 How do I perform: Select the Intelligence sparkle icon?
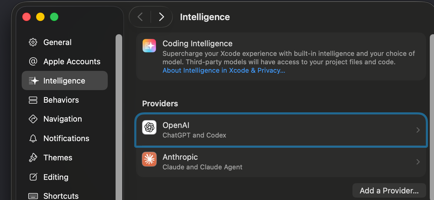33,80
